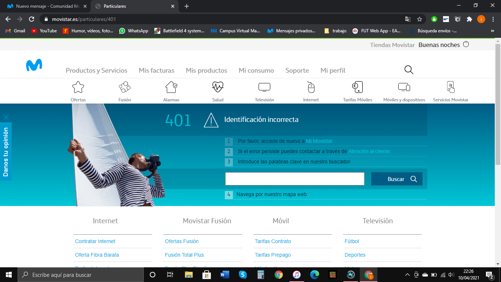This screenshot has height=282, width=501.
Task: Follow the Mi Movistar link
Action: (x=319, y=141)
